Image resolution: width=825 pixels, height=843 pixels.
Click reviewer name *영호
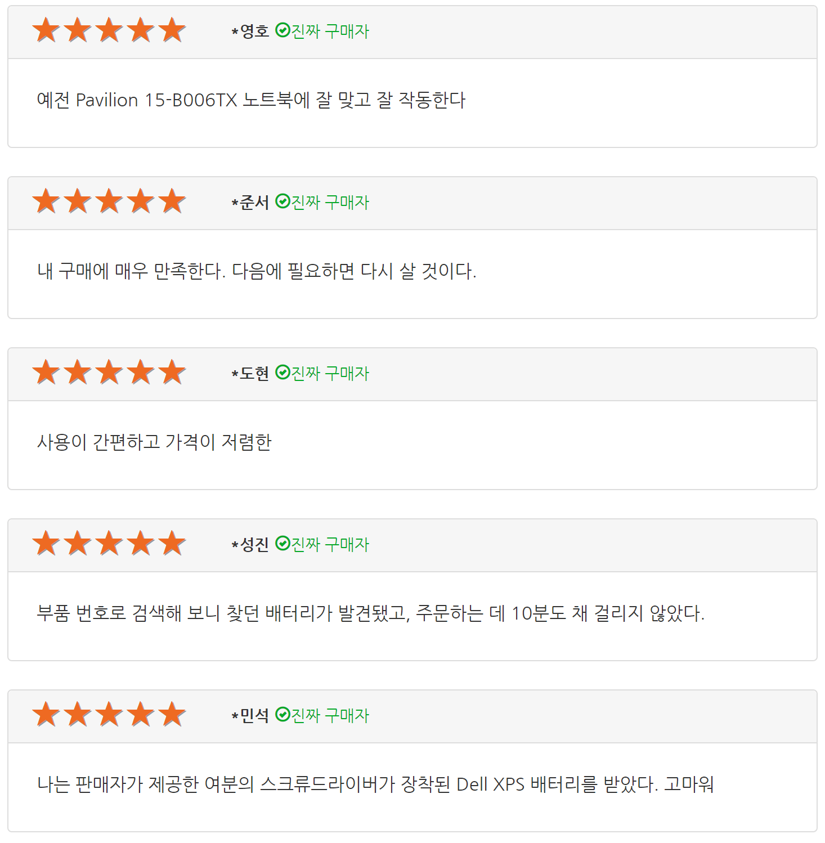250,31
